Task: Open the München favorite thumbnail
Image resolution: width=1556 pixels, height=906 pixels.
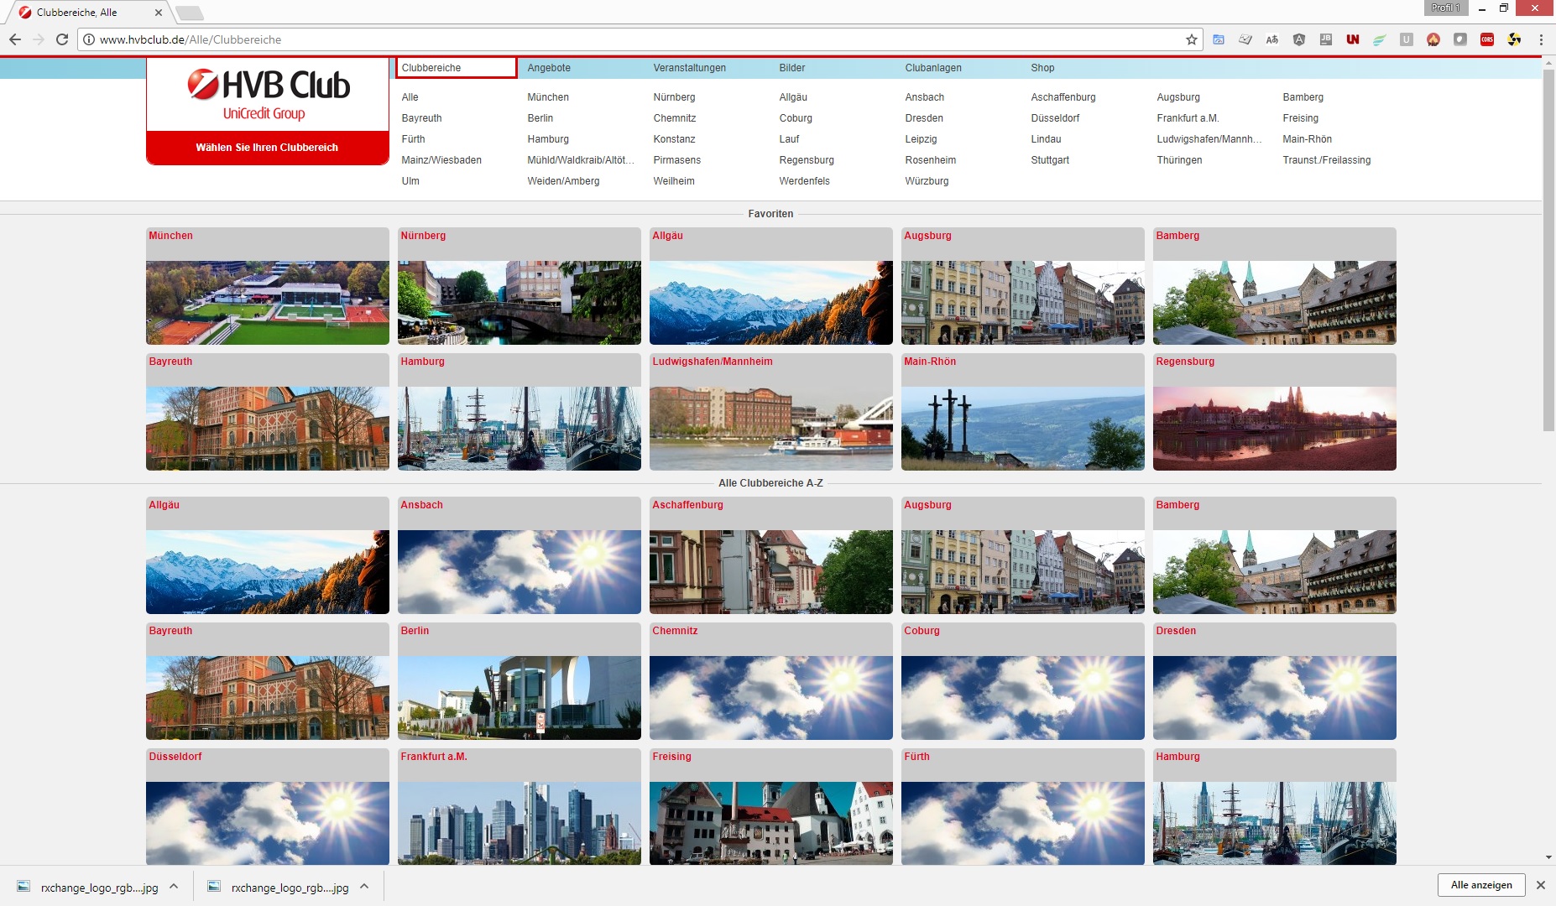Action: click(x=268, y=286)
